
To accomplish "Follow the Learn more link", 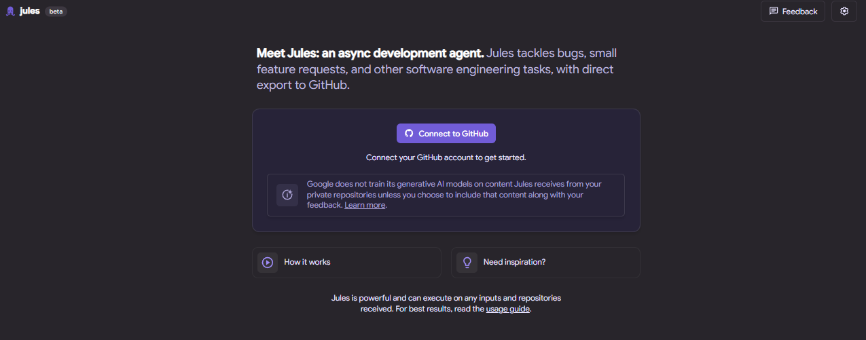I will [x=365, y=205].
